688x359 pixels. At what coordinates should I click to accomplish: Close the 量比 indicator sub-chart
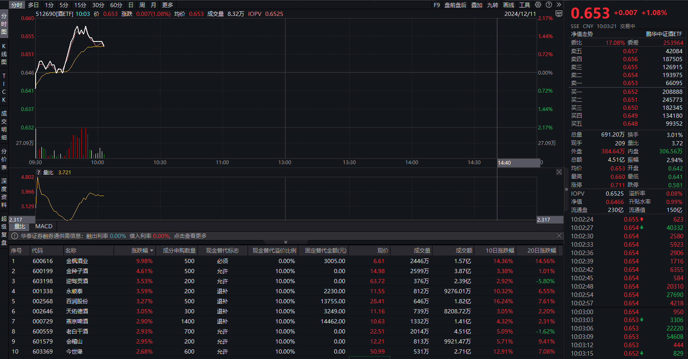click(559, 172)
